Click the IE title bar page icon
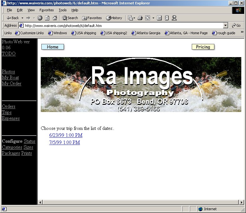The image size is (246, 213). [x=4, y=3]
